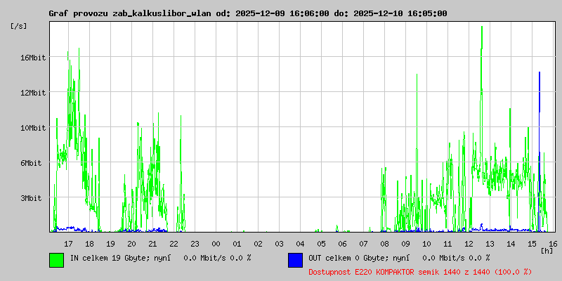The height and width of the screenshot is (281, 562).
Task: Click the 22 hour axis label
Action: point(174,244)
